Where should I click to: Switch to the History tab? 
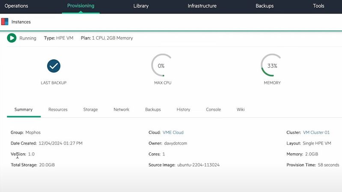(x=184, y=110)
